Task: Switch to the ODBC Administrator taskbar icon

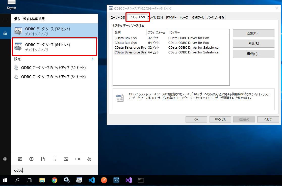Action: coord(79,180)
